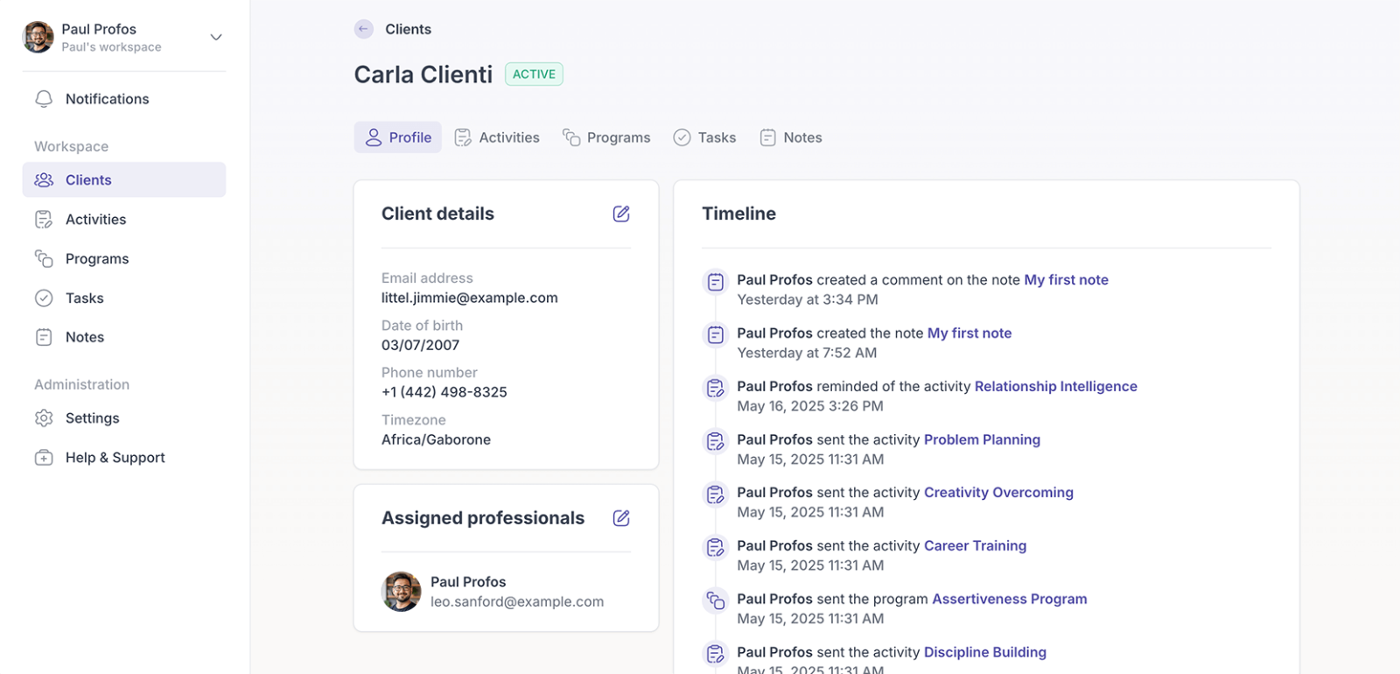Edit Assigned professionals with pencil icon
1400x674 pixels.
click(621, 518)
